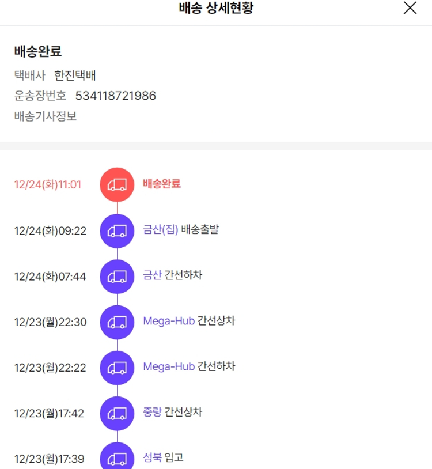Click the truck icon beside Mega-Hub 간선하차
This screenshot has height=469, width=432.
pyautogui.click(x=117, y=368)
